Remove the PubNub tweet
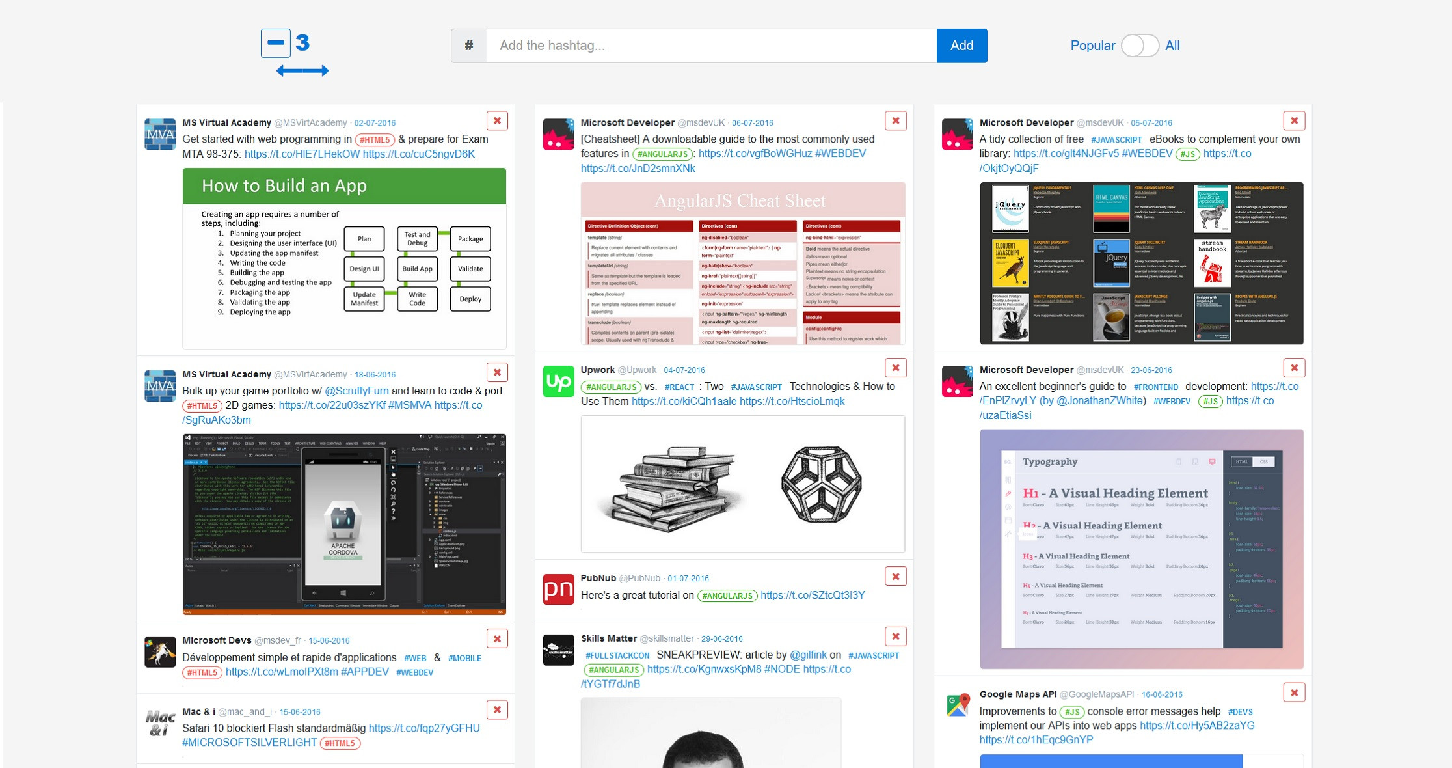The height and width of the screenshot is (768, 1452). tap(896, 576)
